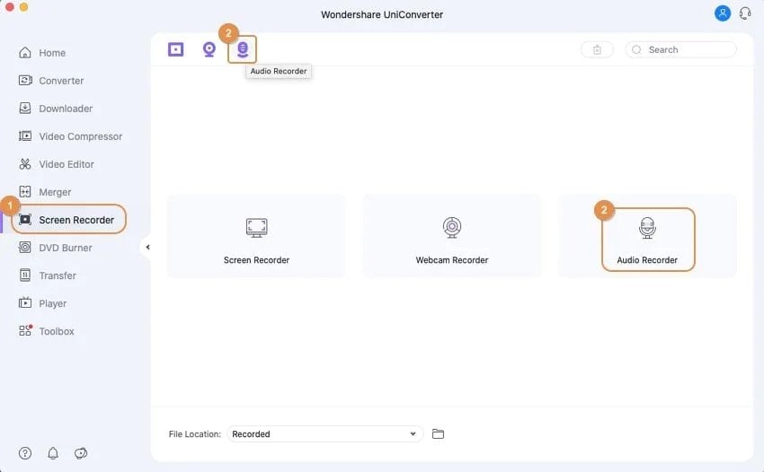The height and width of the screenshot is (472, 764).
Task: Open the Toolbox section
Action: (x=47, y=331)
